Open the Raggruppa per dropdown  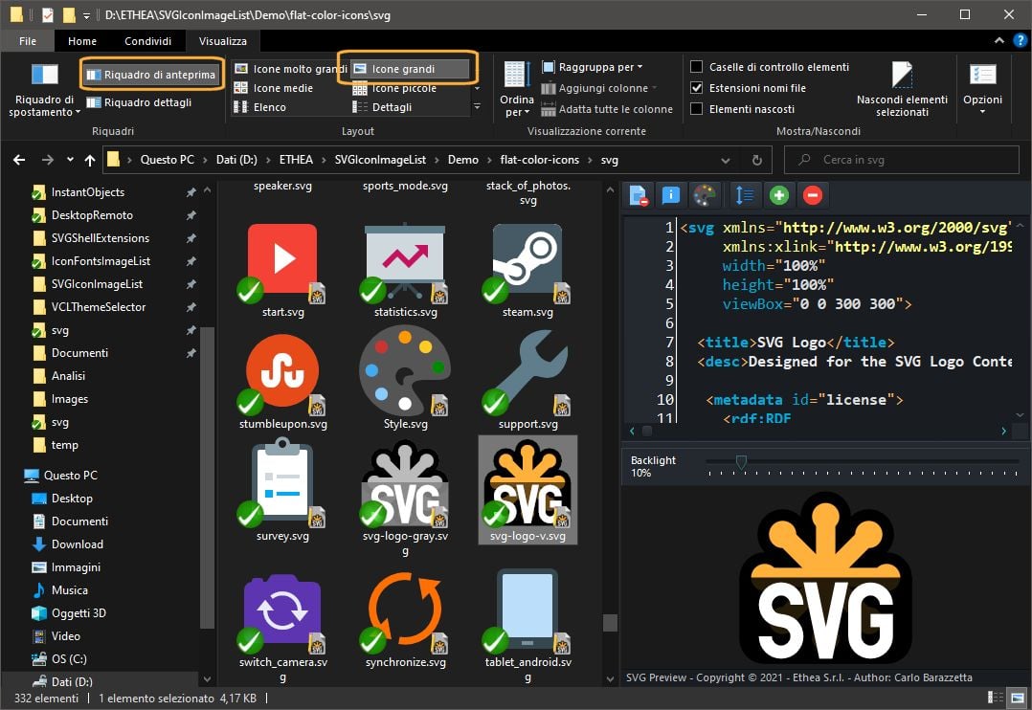click(594, 67)
